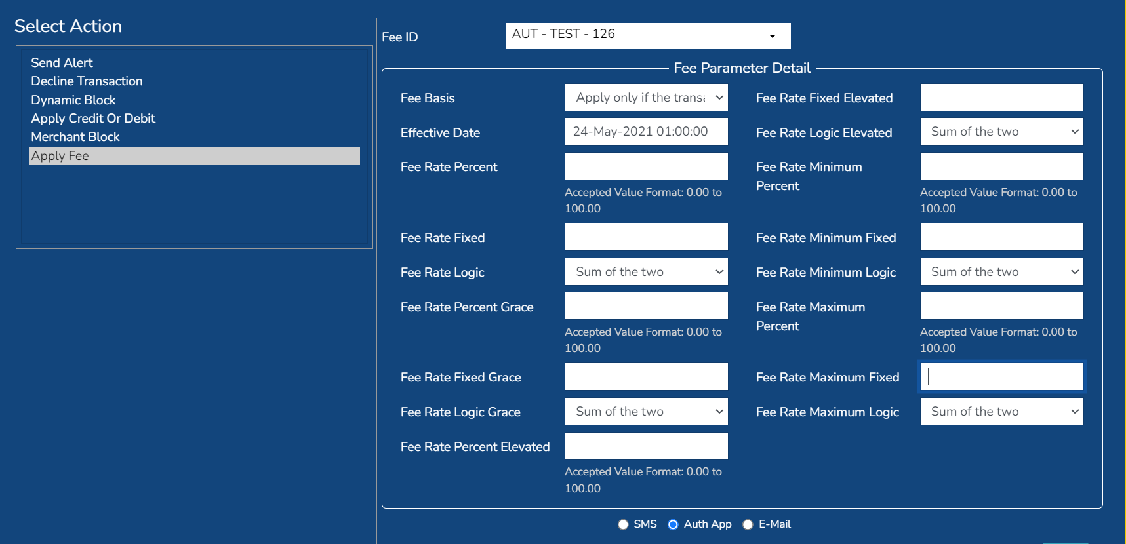Click the Effective Date label
Viewport: 1126px width, 544px height.
441,133
